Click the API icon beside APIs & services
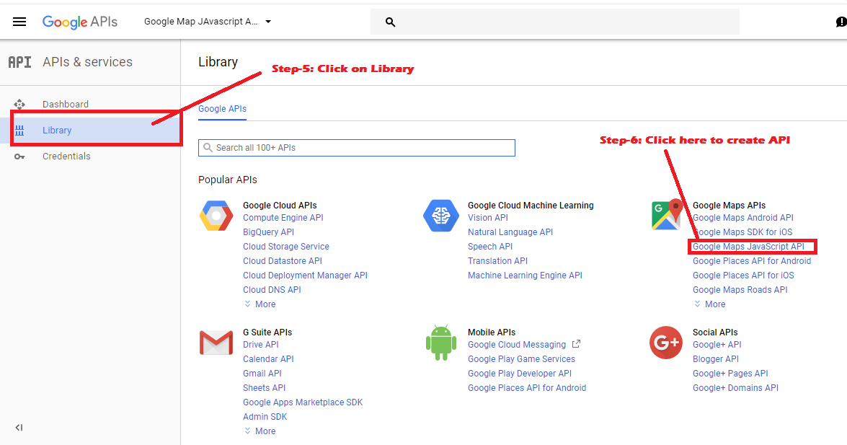Viewport: 847px width, 445px height. (x=20, y=62)
